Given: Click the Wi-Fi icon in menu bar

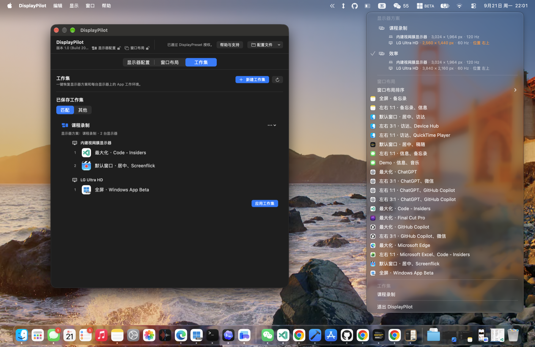Looking at the screenshot, I should tap(459, 6).
